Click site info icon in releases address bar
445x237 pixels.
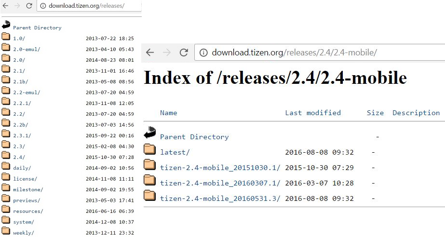43,6
